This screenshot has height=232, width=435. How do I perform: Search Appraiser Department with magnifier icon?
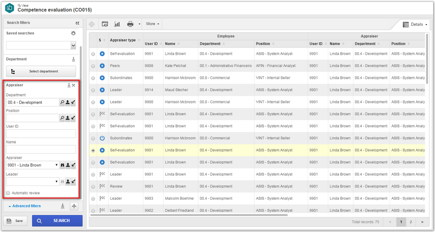[62, 102]
